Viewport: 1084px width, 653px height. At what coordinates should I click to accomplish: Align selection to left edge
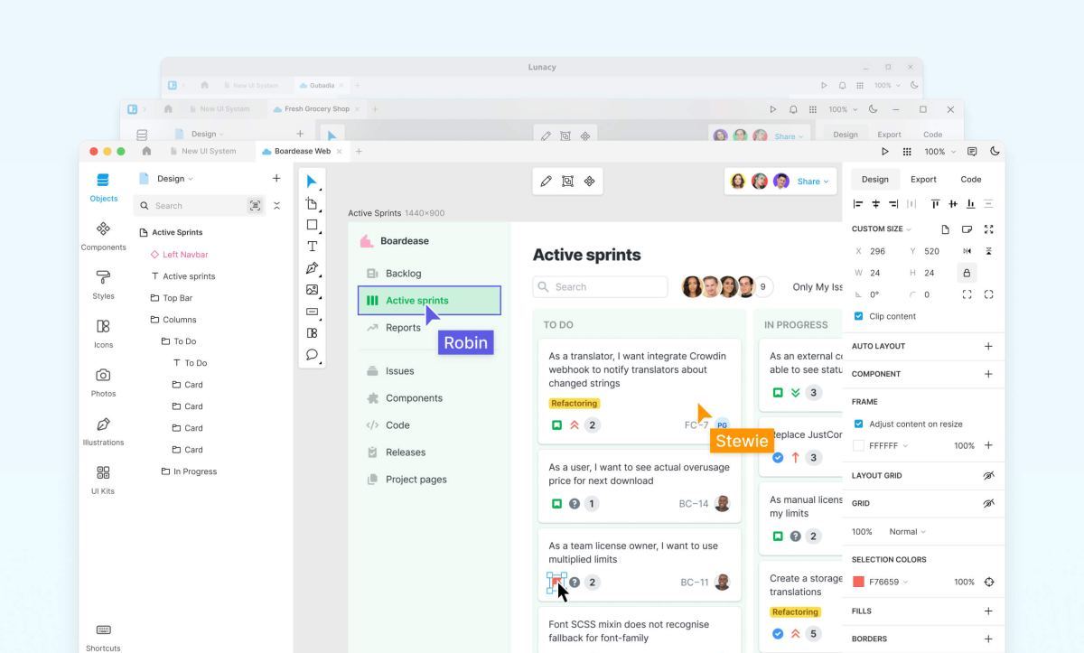coord(858,204)
